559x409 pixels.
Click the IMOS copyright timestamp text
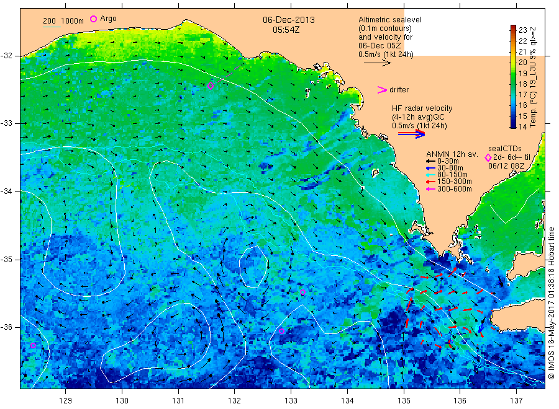click(551, 304)
